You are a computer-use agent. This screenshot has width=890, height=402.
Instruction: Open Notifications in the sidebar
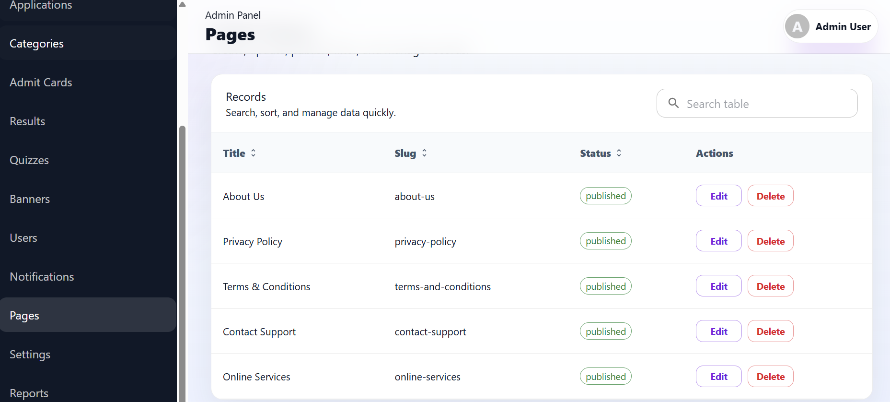pos(88,276)
